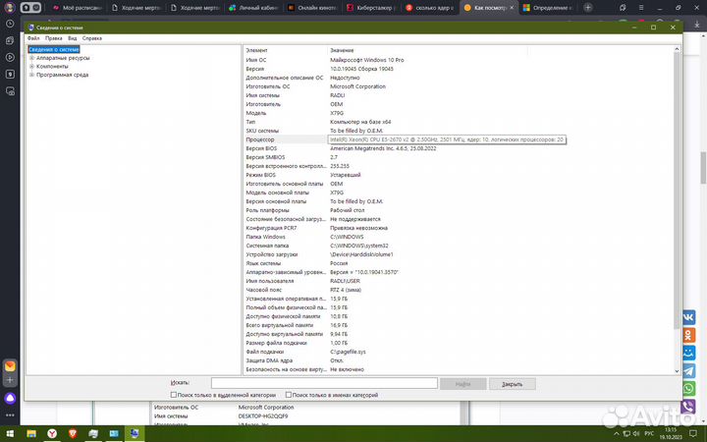Open a new browser tab
Screen dimensions: 707x442
click(587, 7)
